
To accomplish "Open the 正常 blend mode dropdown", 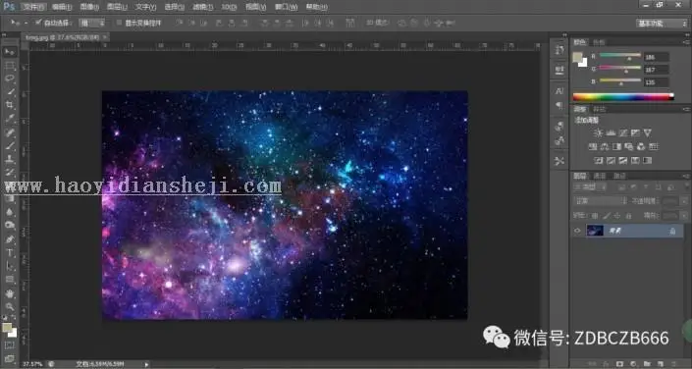I will (x=601, y=201).
